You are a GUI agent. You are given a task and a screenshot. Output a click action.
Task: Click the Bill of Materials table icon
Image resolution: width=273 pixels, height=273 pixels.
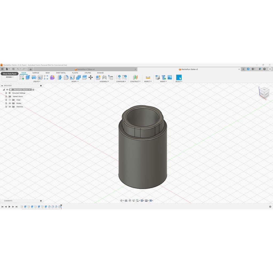pos(111,78)
